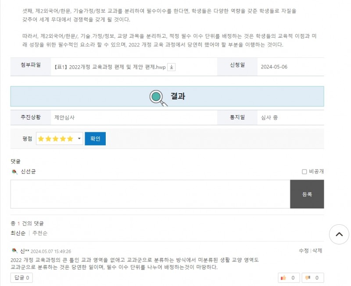This screenshot has width=351, height=286.
Task: Toggle the 비공개 private checkbox
Action: pyautogui.click(x=304, y=172)
